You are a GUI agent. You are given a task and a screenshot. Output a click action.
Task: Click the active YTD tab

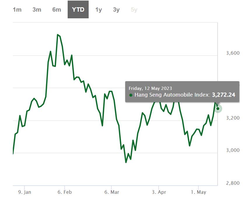click(78, 9)
